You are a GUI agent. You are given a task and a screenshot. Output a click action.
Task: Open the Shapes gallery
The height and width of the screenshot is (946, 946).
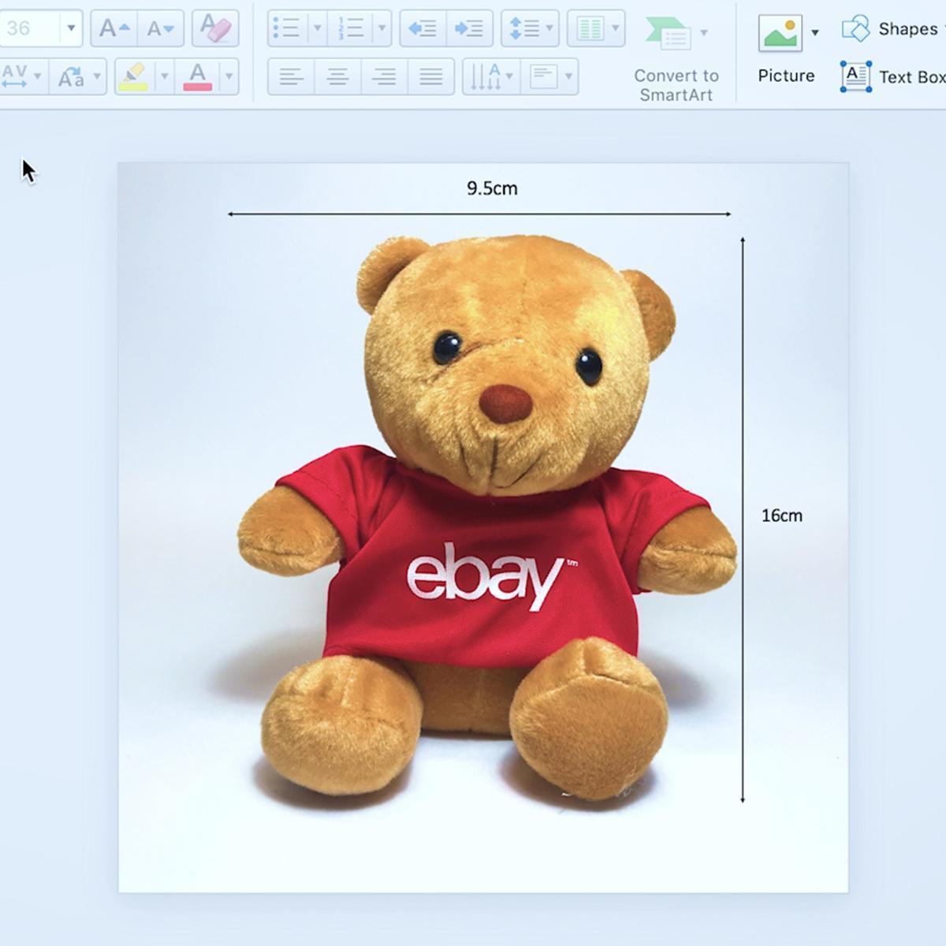click(892, 29)
